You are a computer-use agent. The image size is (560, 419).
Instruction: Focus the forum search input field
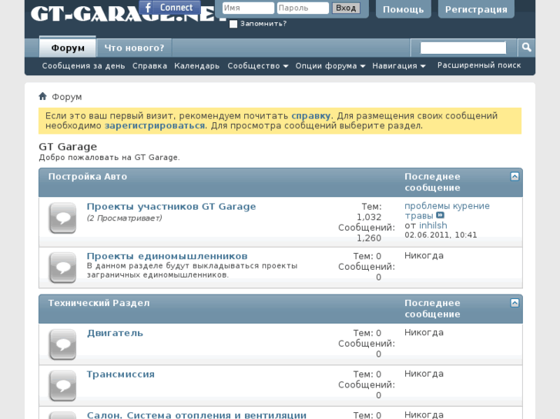[x=463, y=48]
